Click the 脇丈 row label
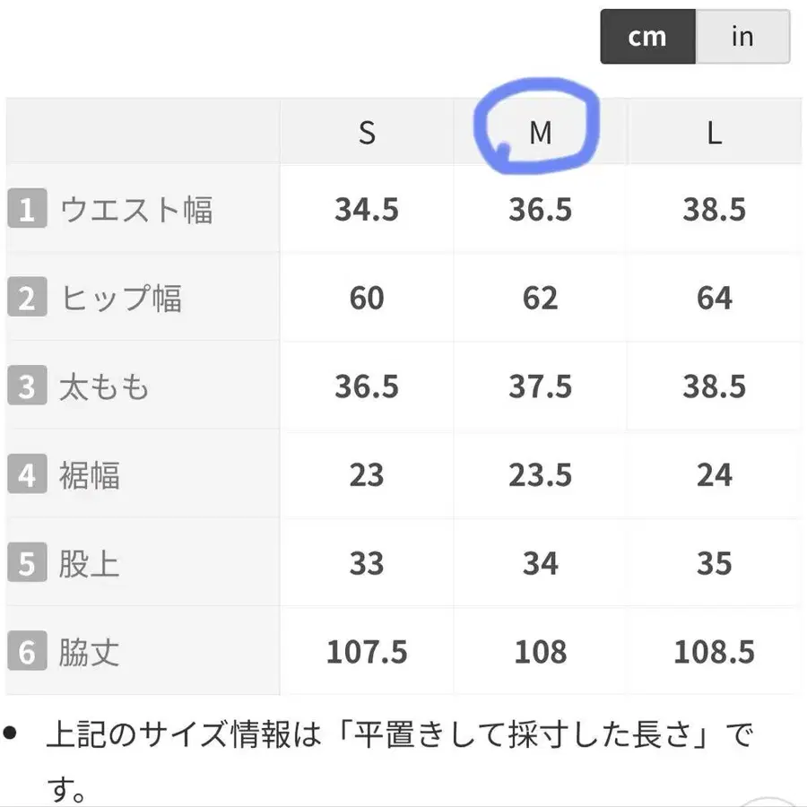The height and width of the screenshot is (807, 807). click(x=90, y=652)
